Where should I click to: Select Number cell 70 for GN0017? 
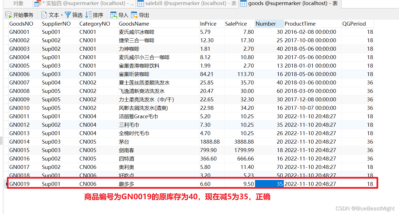click(269, 167)
